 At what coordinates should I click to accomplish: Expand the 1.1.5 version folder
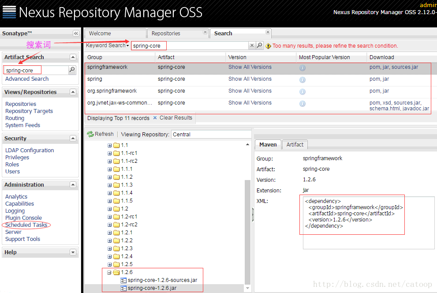(x=109, y=201)
